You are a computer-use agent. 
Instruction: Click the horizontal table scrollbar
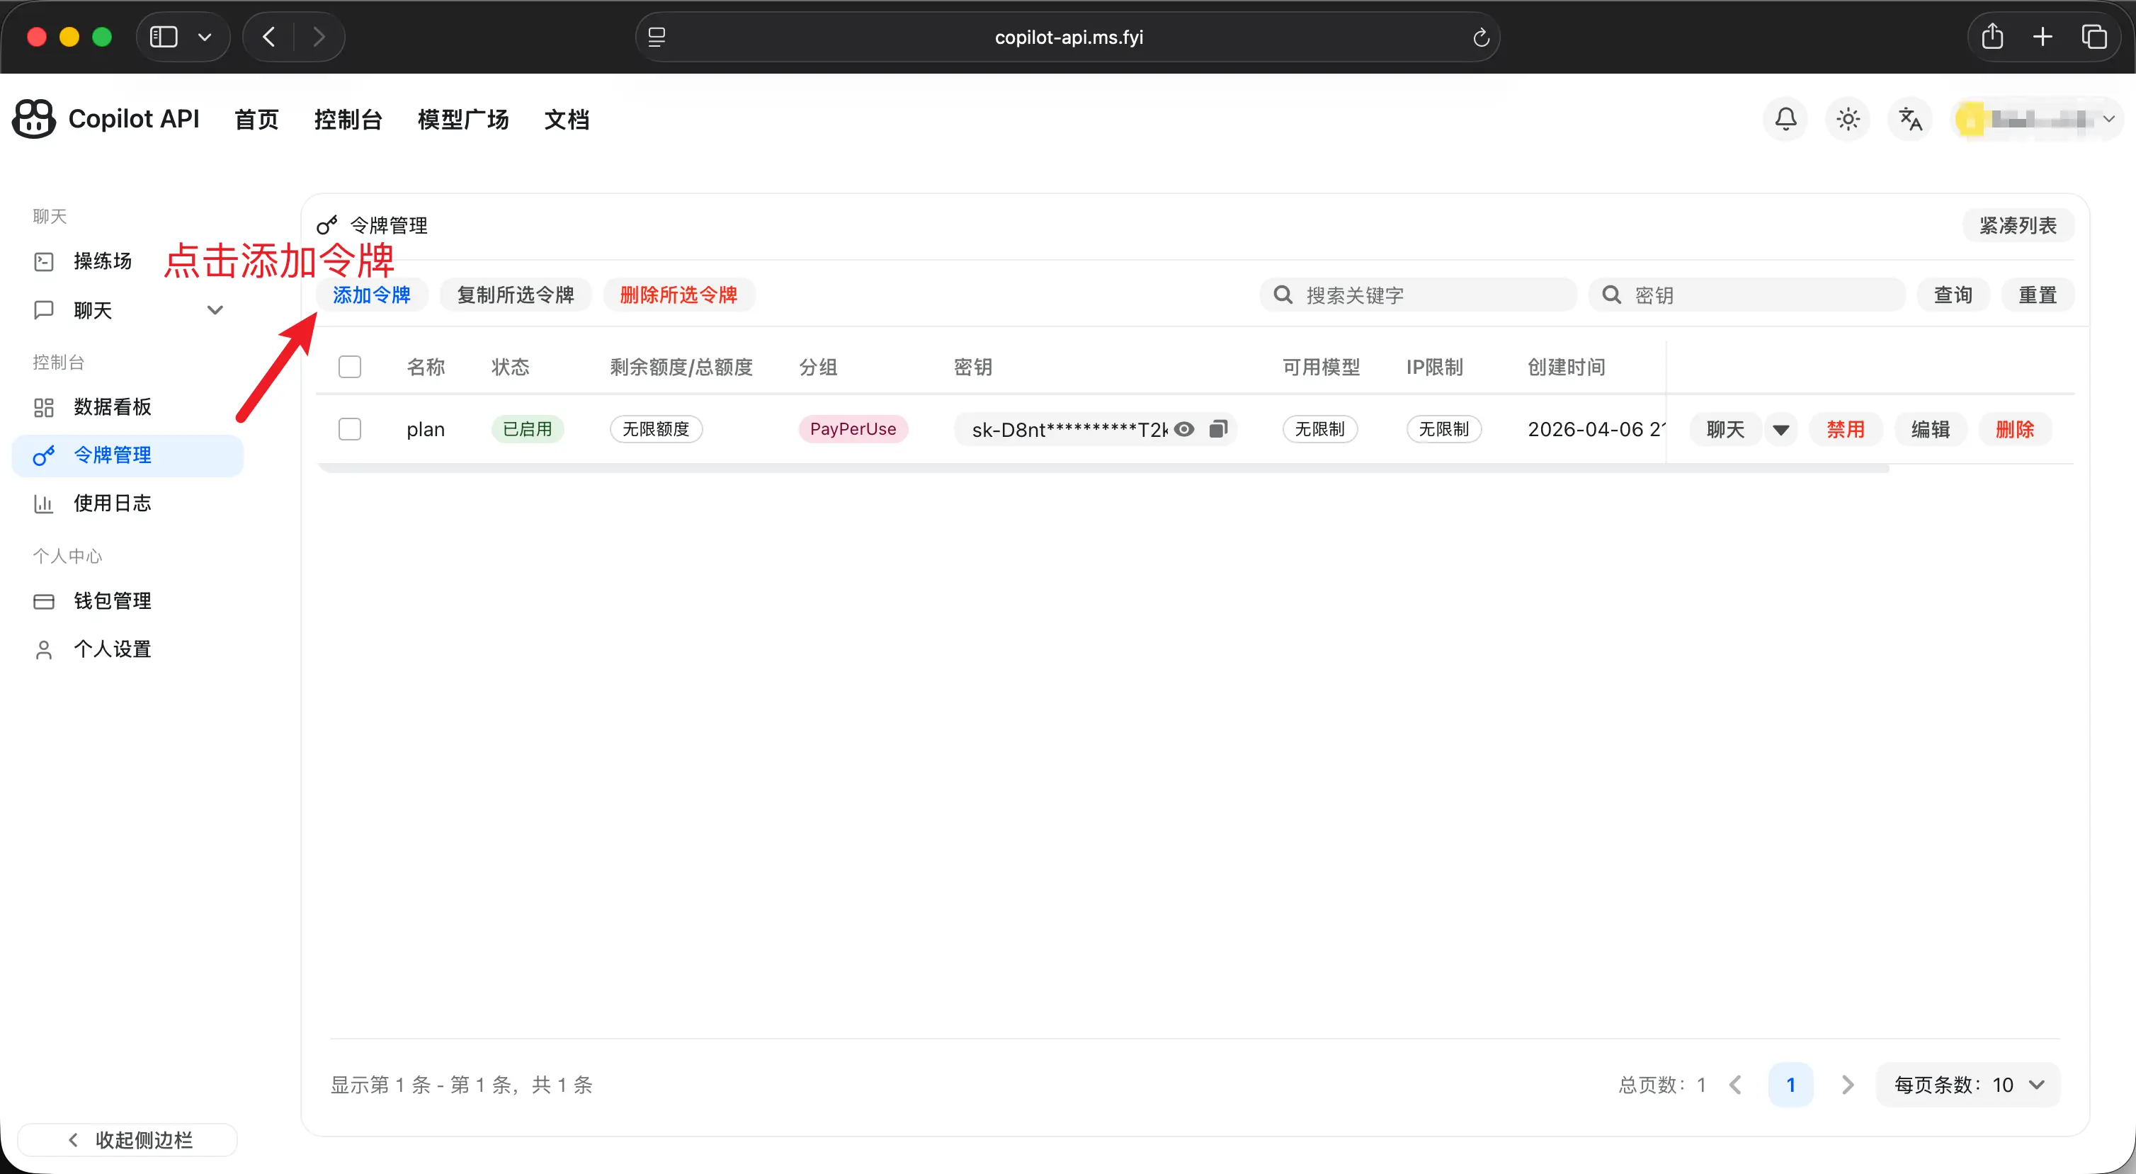(x=1103, y=469)
